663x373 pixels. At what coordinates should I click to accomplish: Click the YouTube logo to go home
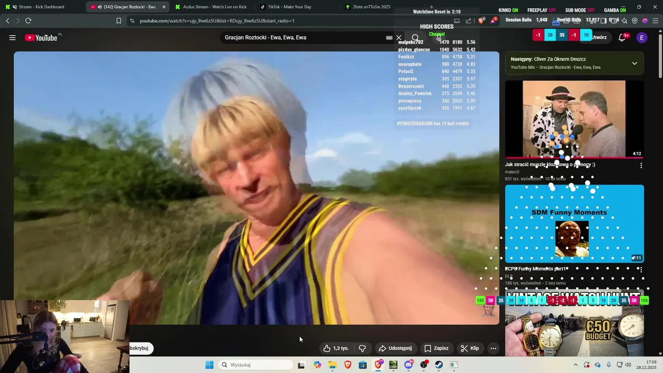click(41, 38)
